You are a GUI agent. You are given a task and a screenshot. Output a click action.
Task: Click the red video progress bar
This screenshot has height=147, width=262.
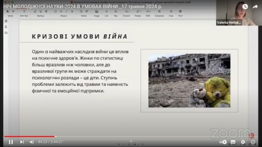[29, 137]
